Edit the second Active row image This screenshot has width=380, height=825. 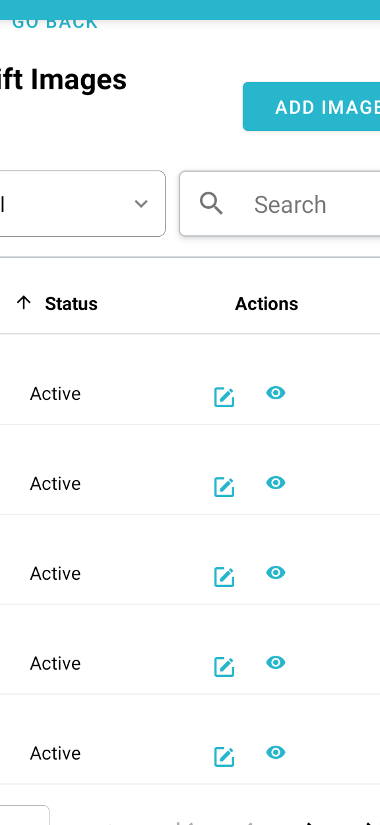(x=224, y=487)
